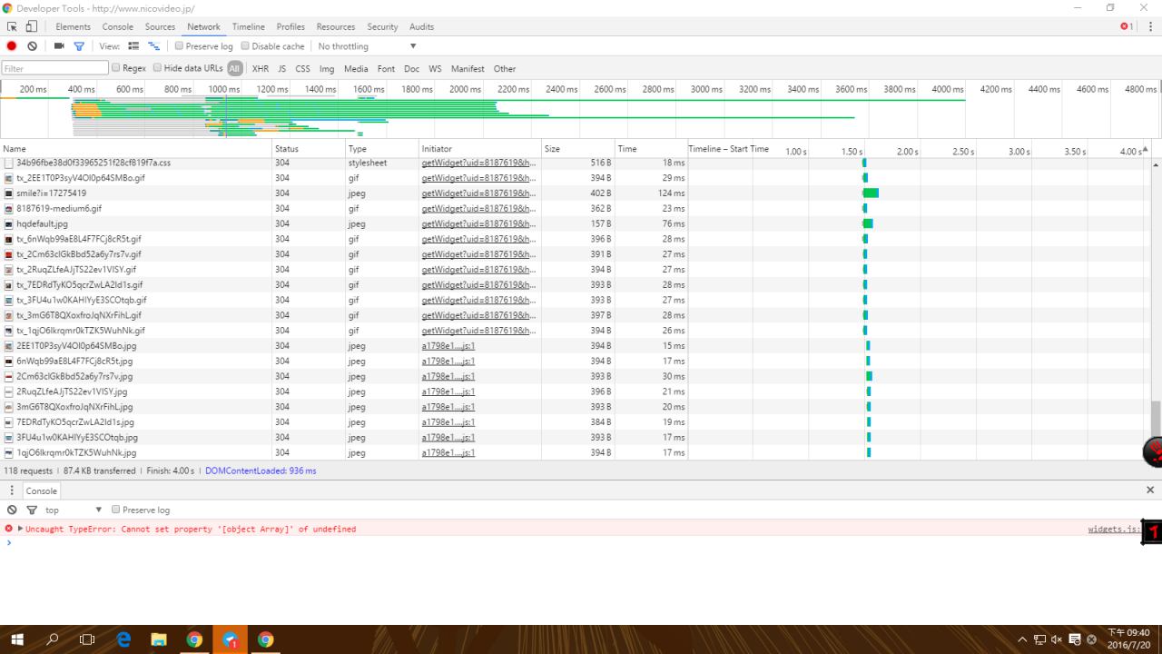
Task: Toggle the capture screenshots camera icon
Action: click(60, 46)
